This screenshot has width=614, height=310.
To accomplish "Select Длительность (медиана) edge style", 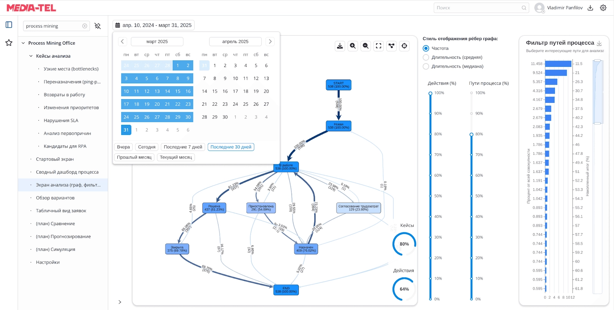I will click(426, 66).
